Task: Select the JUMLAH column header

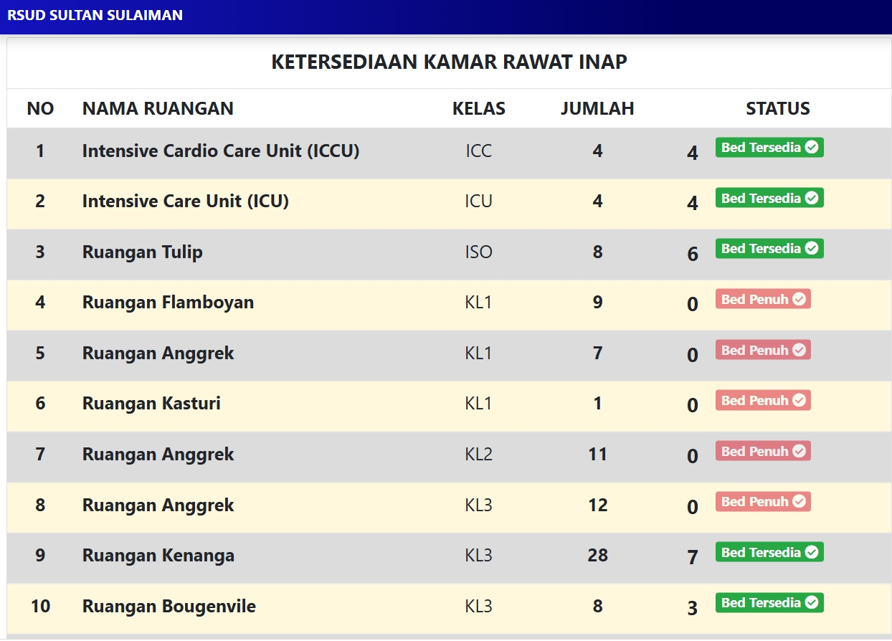Action: pos(597,108)
